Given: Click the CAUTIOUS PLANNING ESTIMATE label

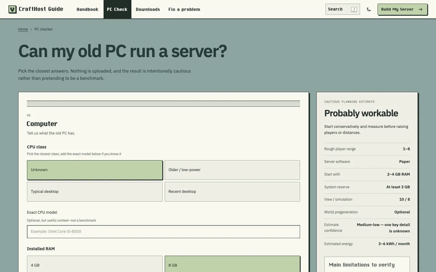Looking at the screenshot, I should (349, 102).
